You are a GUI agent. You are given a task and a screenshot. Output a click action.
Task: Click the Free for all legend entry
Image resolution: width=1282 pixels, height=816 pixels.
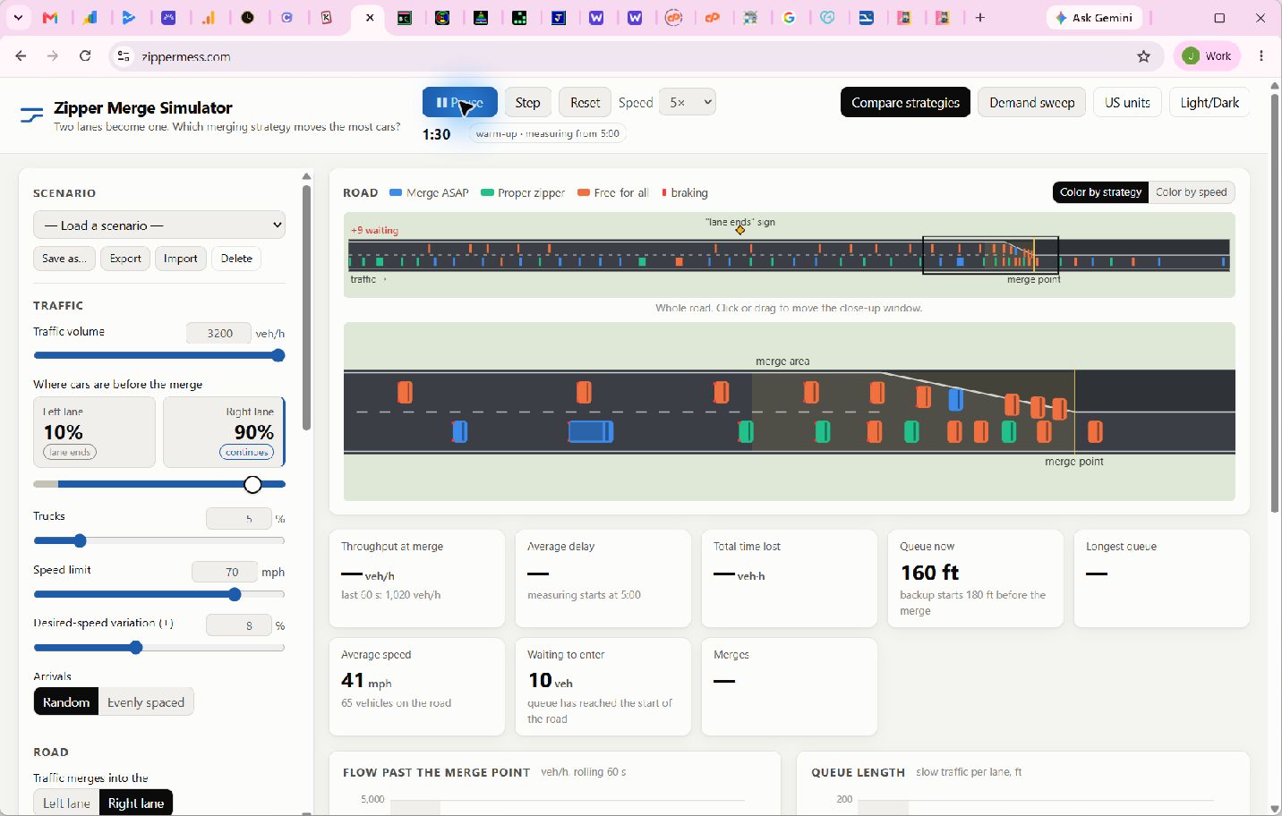coord(613,192)
